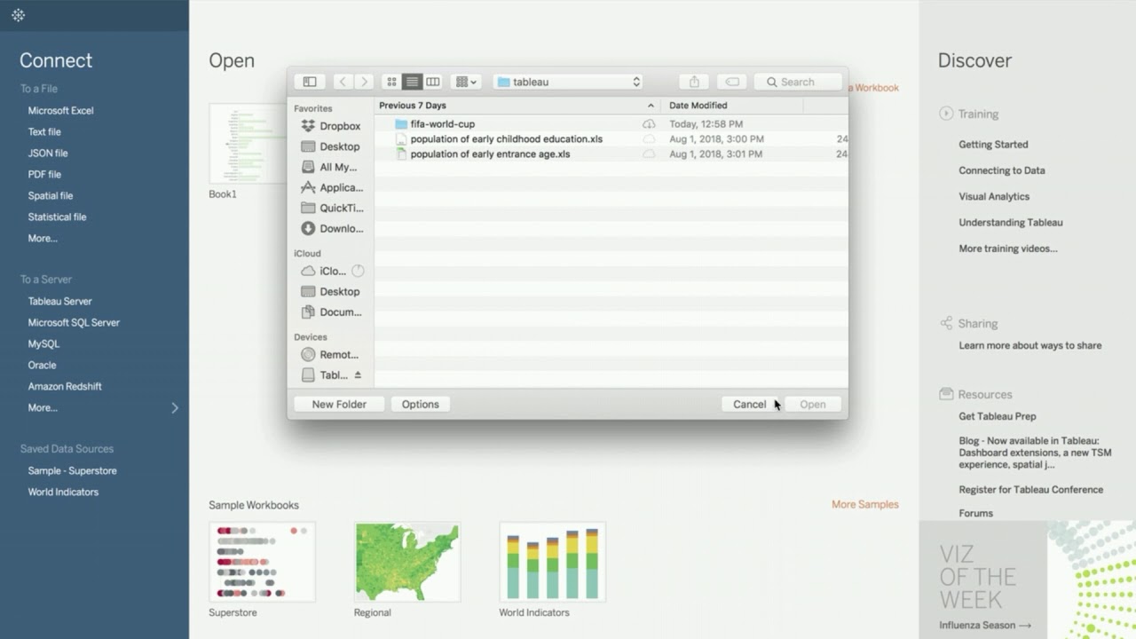Click the cloud download icon for fifa-world-cup

tap(649, 124)
